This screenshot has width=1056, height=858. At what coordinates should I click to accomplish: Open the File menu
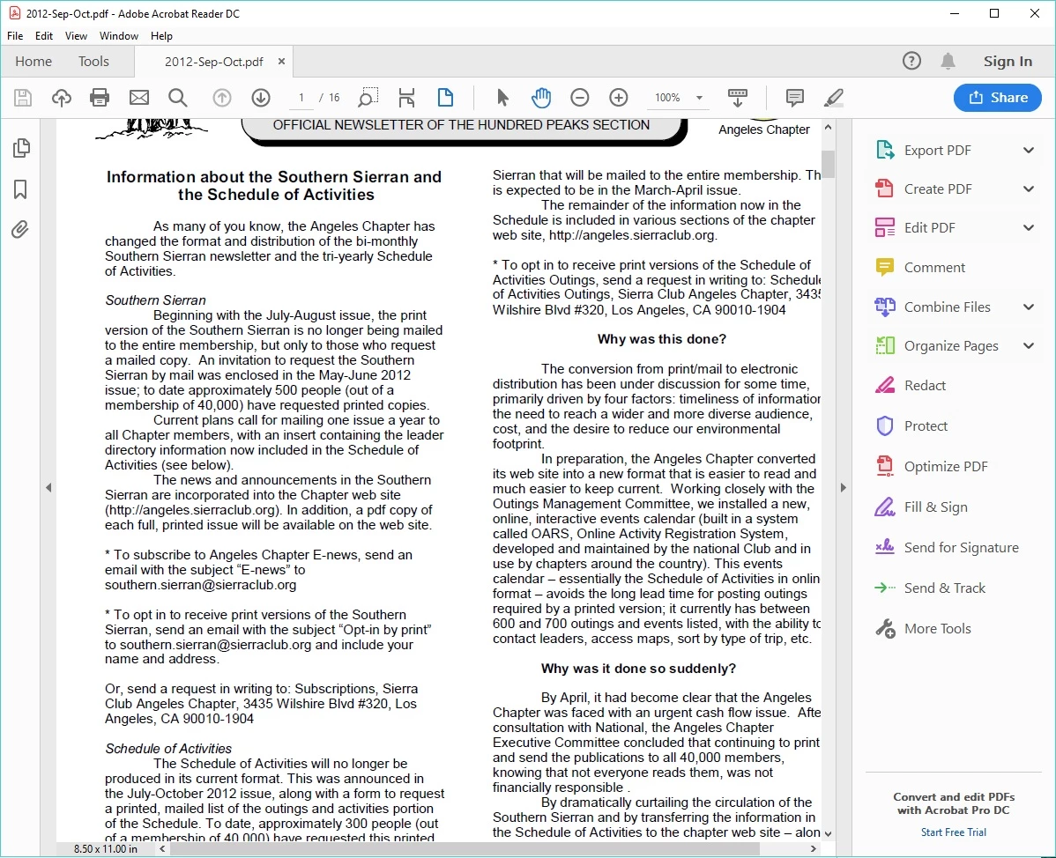pos(15,35)
